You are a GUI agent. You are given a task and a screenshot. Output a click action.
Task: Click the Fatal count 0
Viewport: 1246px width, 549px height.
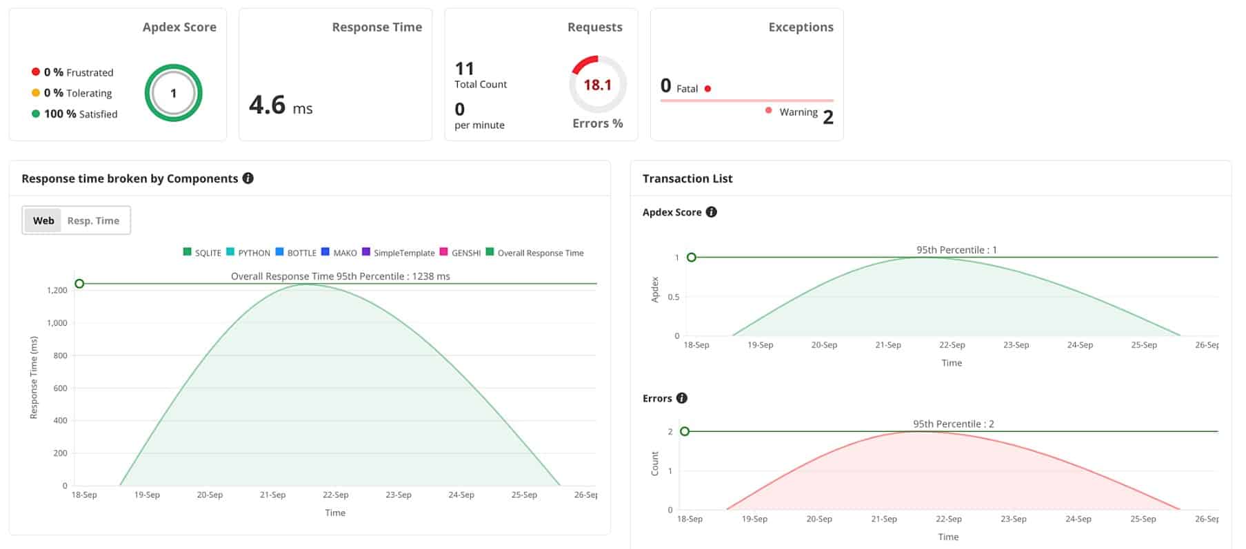point(665,85)
